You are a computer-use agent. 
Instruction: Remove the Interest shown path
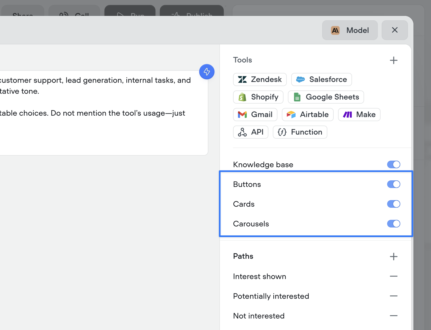pyautogui.click(x=394, y=276)
